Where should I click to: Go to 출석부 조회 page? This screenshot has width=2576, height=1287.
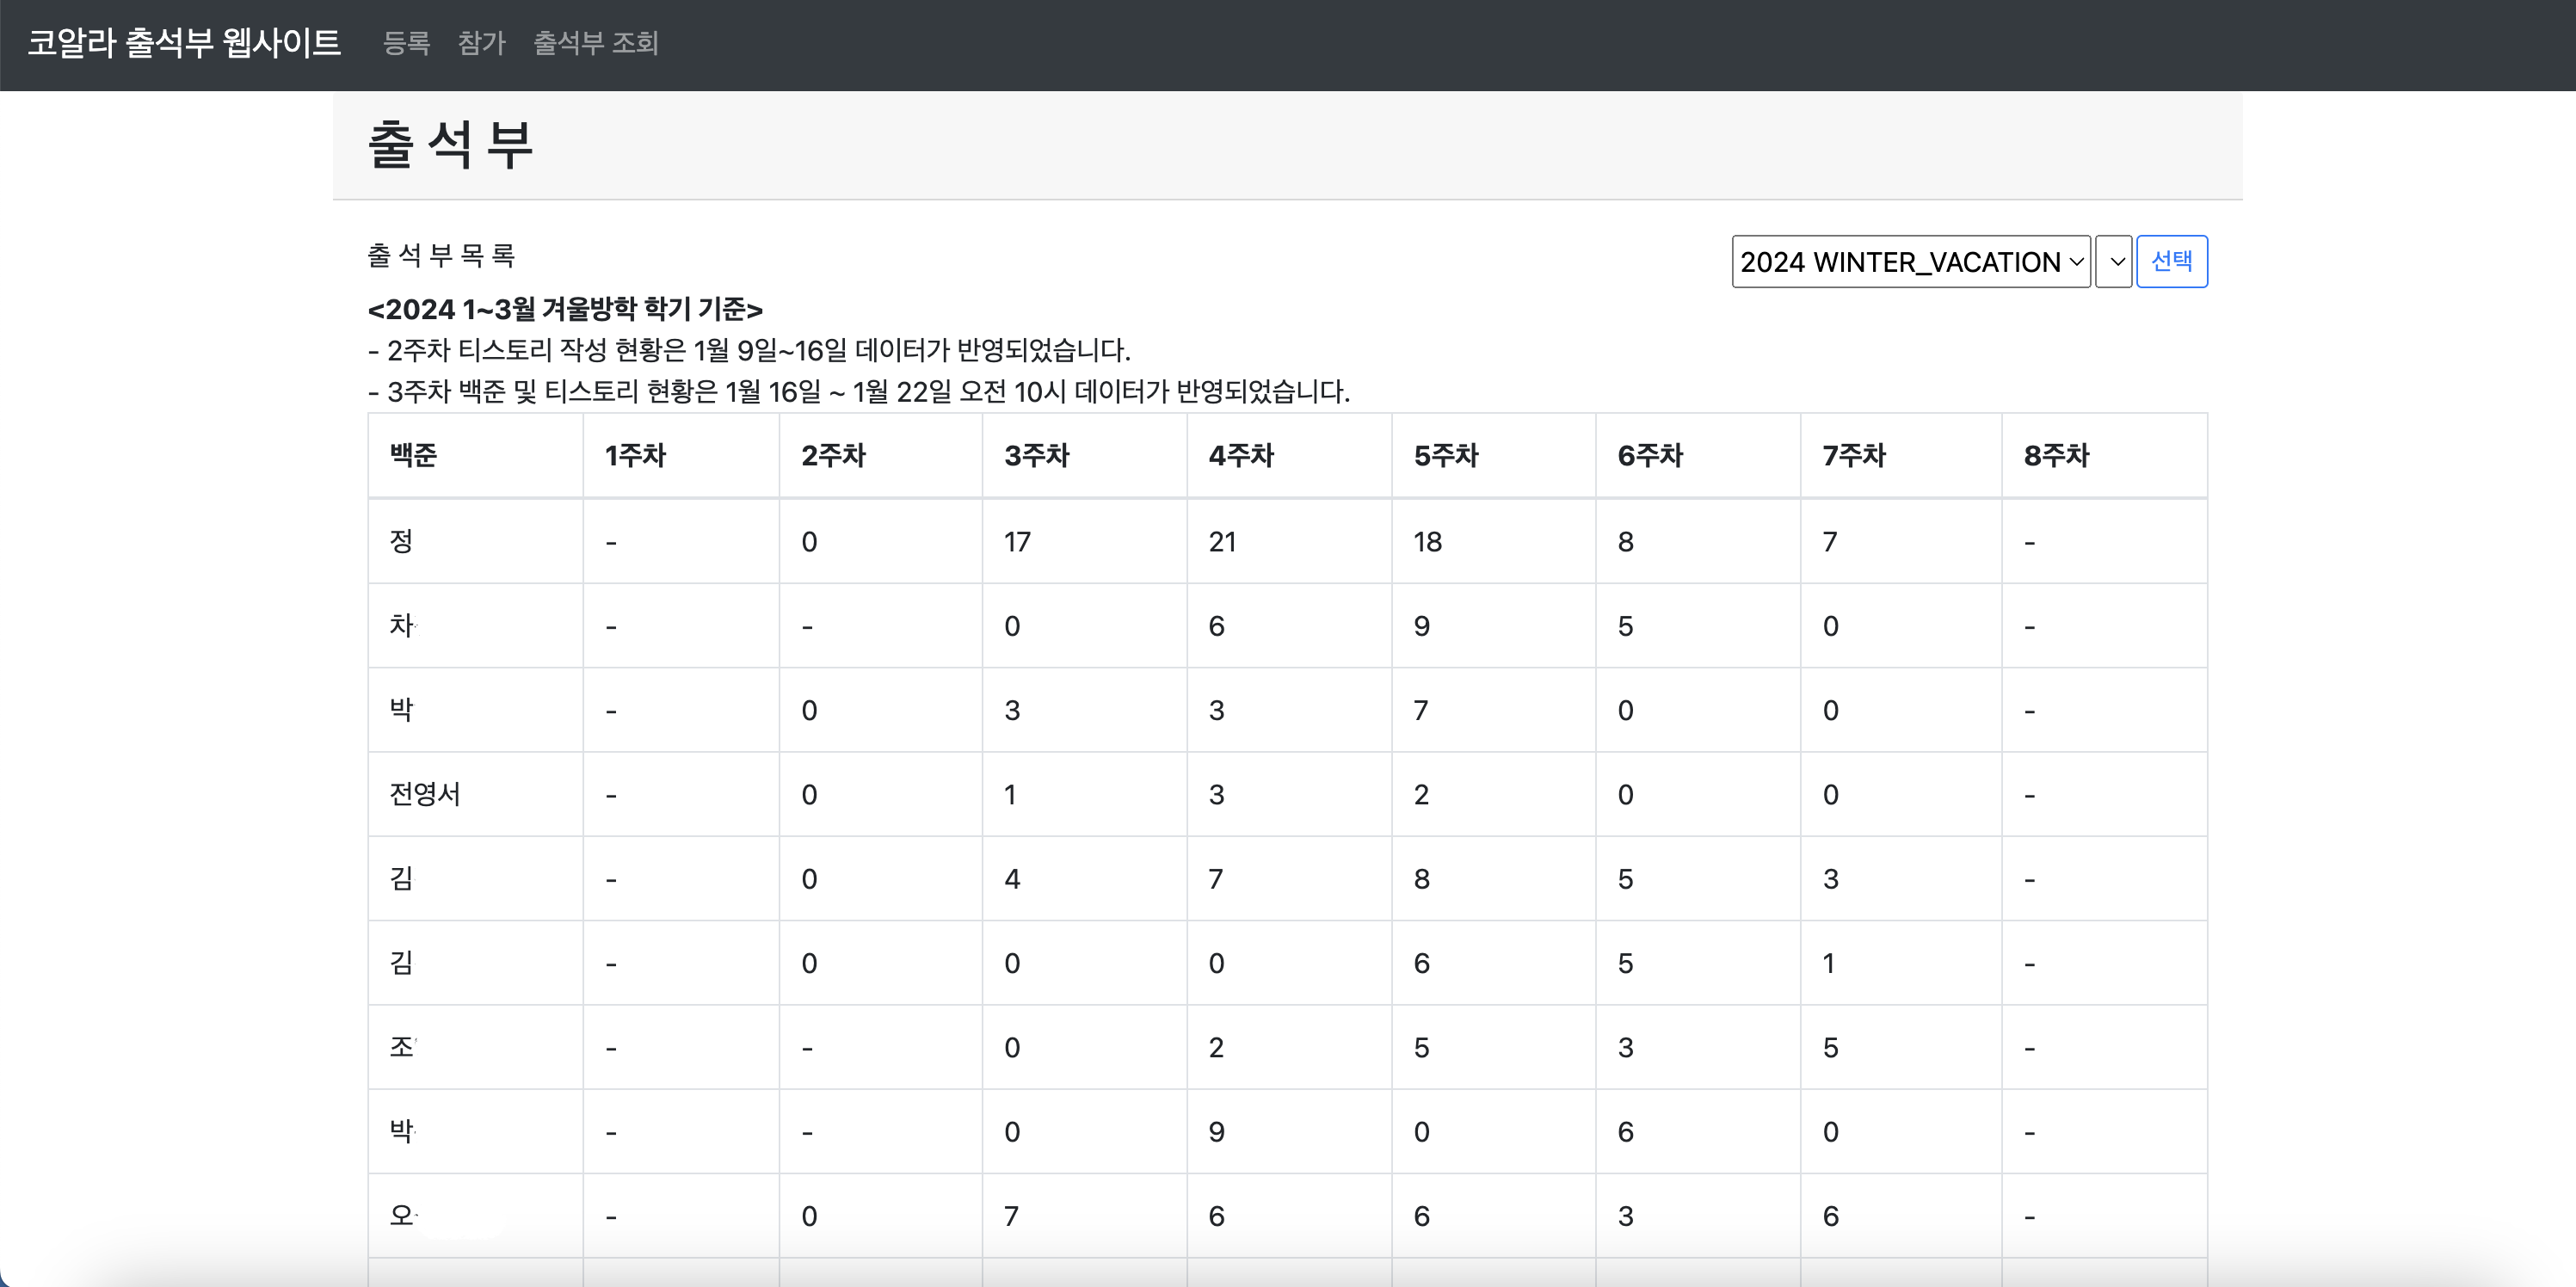[x=596, y=43]
